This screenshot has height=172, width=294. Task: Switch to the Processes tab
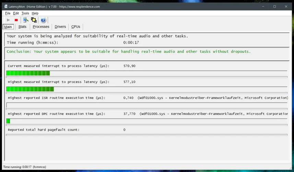tap(41, 27)
